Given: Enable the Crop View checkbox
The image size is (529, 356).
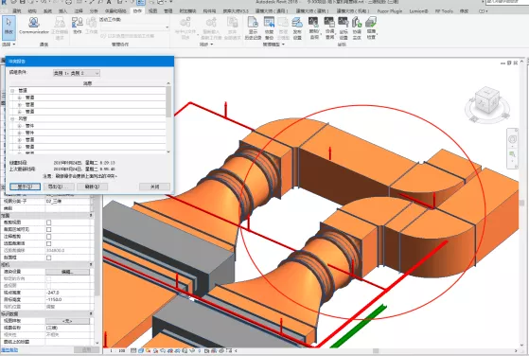Looking at the screenshot, I should point(48,222).
